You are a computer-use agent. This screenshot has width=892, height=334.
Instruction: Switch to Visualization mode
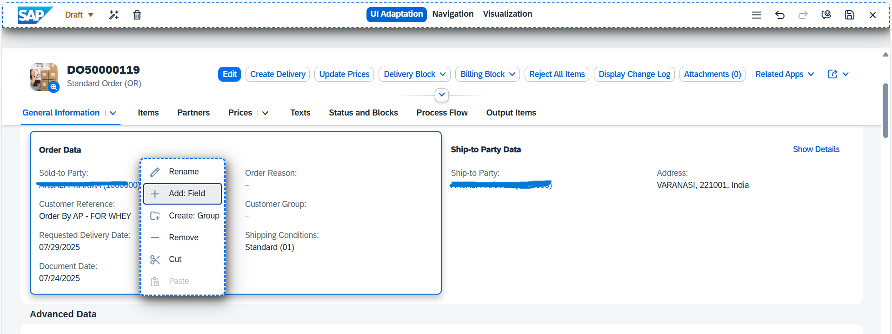pos(507,14)
